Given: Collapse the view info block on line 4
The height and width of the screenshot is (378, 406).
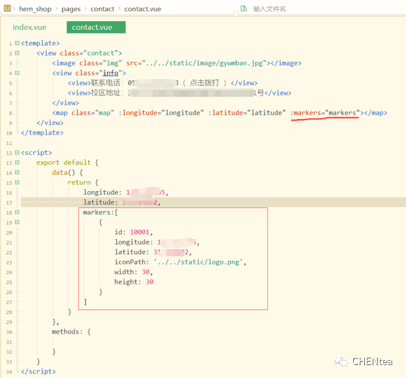Looking at the screenshot, I should pyautogui.click(x=17, y=73).
